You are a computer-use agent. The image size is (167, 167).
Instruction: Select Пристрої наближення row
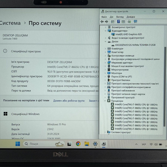[x=123, y=90]
